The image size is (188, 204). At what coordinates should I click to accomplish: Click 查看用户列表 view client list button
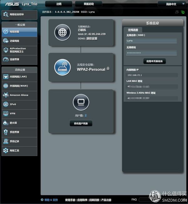click(81, 123)
